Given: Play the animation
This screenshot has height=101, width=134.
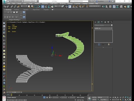Looking at the screenshot, I should (x=115, y=97).
